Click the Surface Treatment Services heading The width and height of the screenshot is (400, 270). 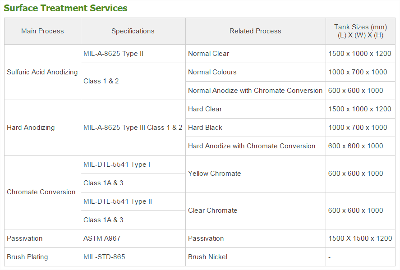pyautogui.click(x=65, y=8)
